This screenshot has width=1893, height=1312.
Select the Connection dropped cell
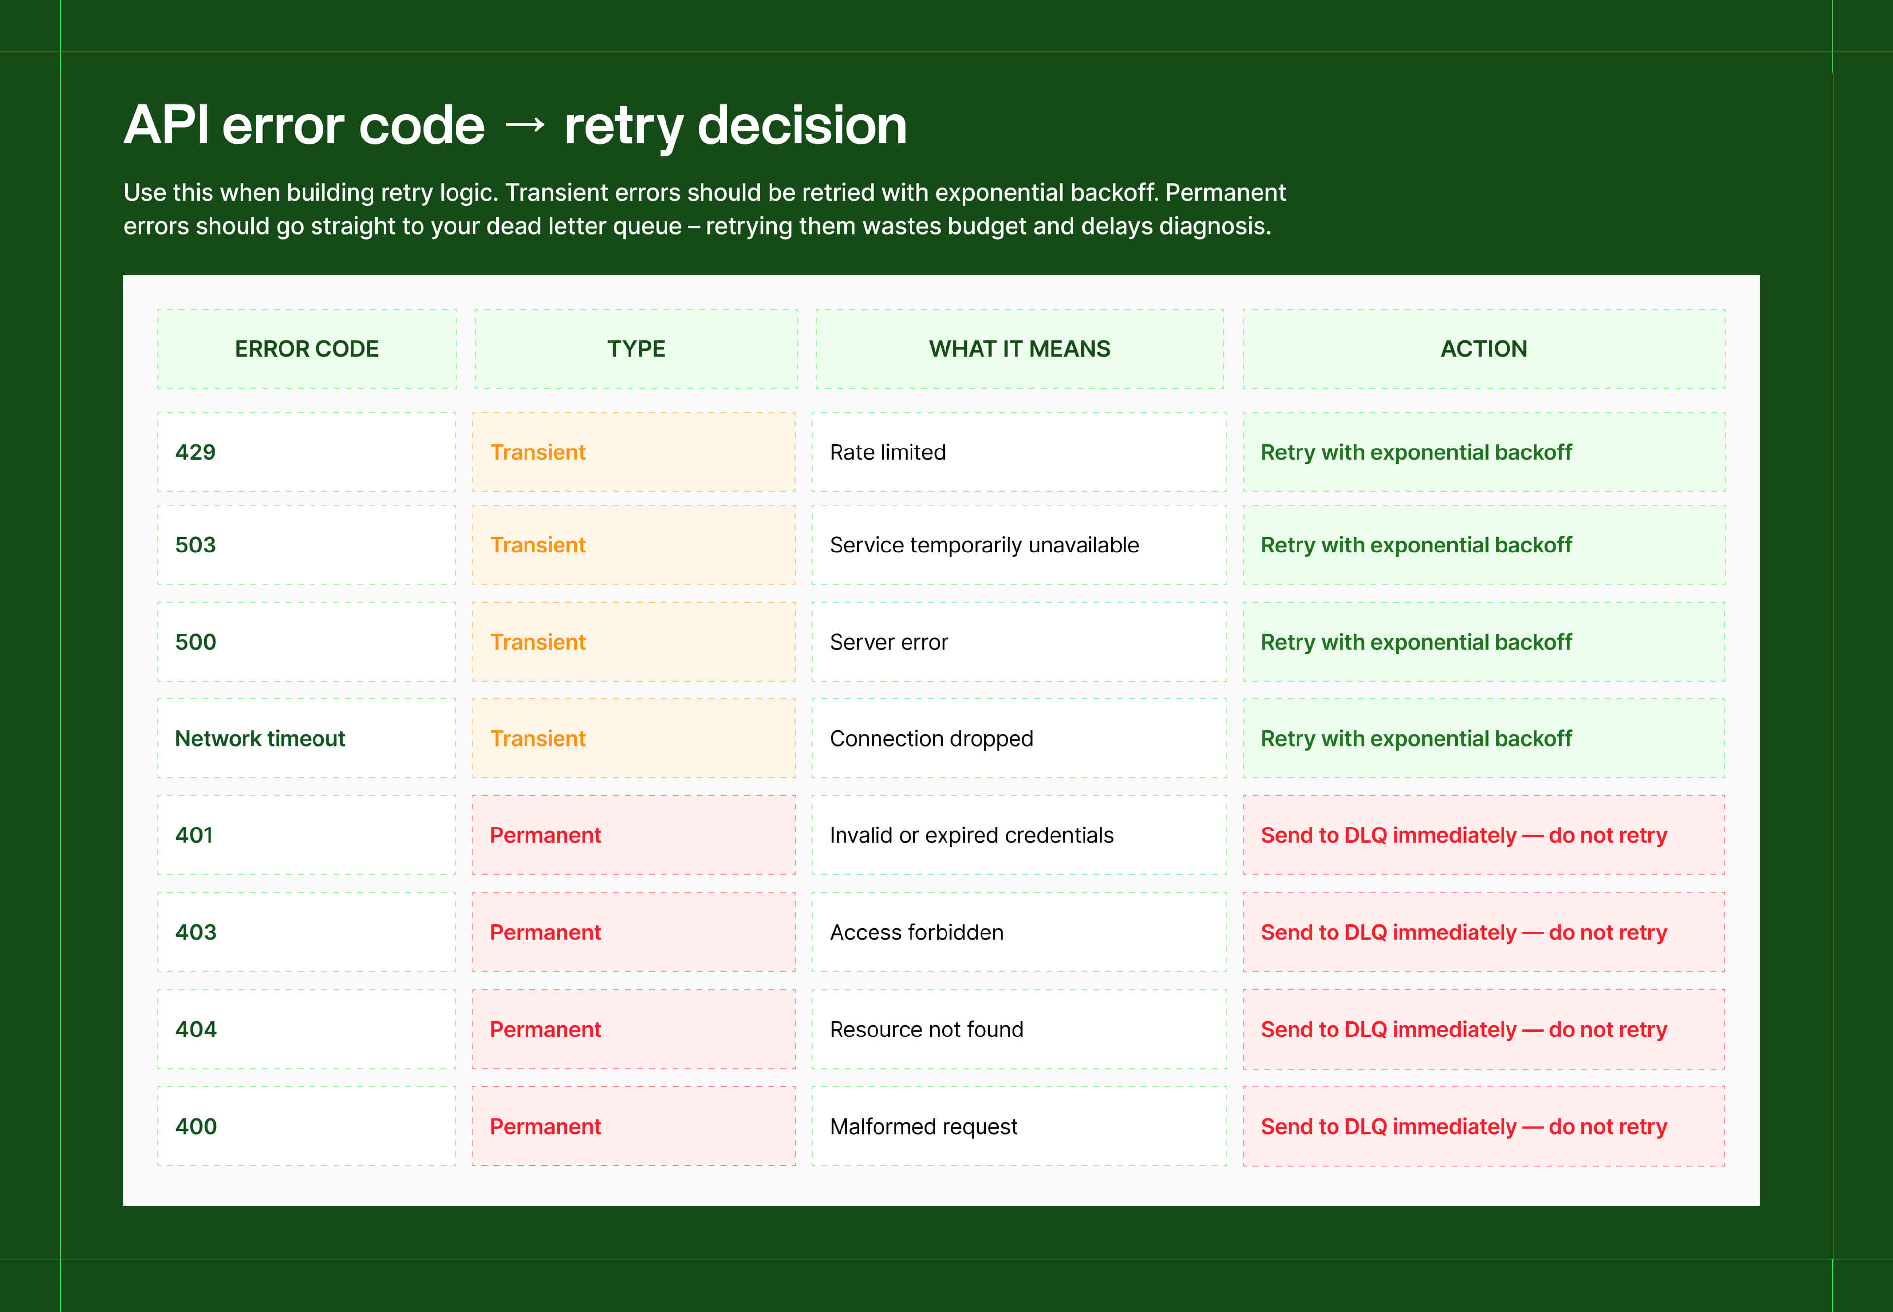point(1019,738)
